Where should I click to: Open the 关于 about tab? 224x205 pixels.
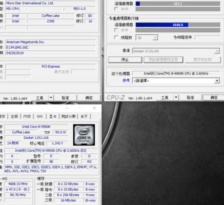click(84, 116)
